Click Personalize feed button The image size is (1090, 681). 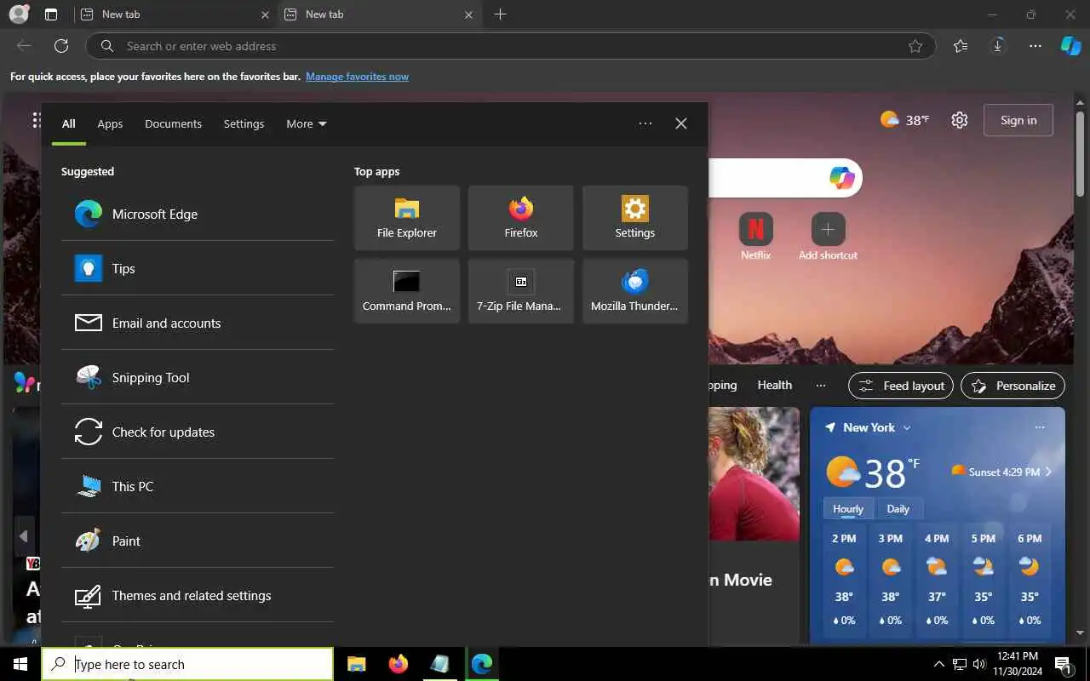click(x=1013, y=386)
